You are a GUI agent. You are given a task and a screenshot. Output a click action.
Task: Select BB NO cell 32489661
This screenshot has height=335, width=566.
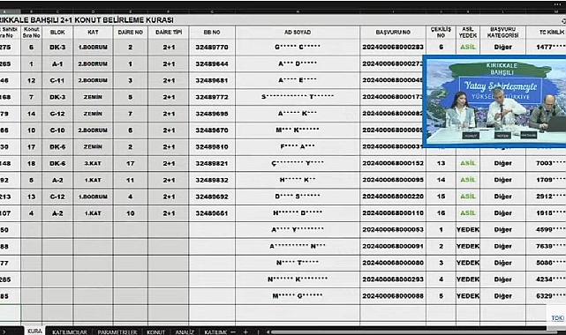[212, 212]
